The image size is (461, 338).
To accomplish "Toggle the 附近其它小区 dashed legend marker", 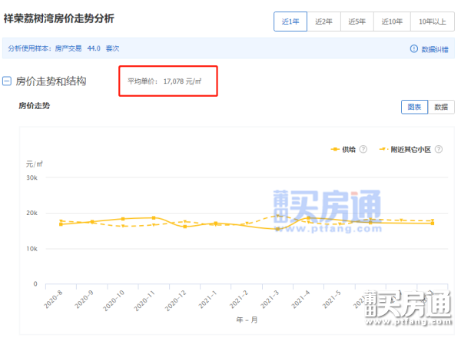I will [383, 149].
